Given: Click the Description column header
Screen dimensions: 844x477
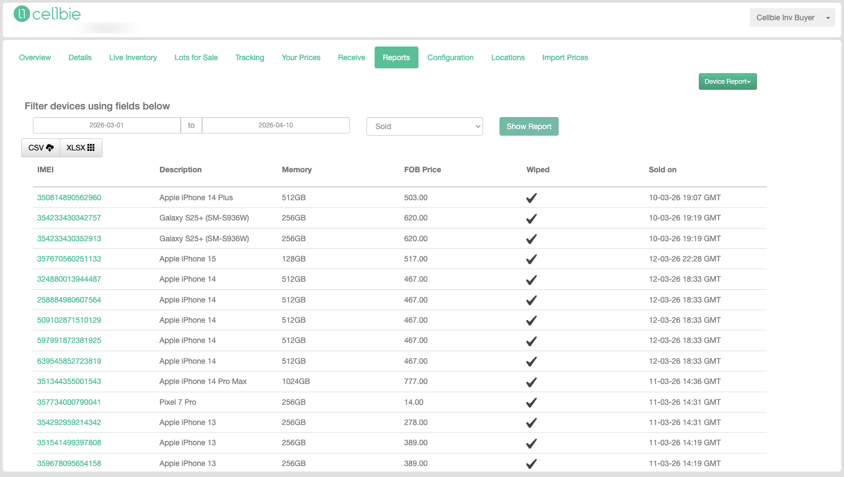Looking at the screenshot, I should pos(181,170).
